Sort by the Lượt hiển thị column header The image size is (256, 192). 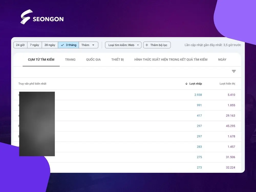[227, 84]
